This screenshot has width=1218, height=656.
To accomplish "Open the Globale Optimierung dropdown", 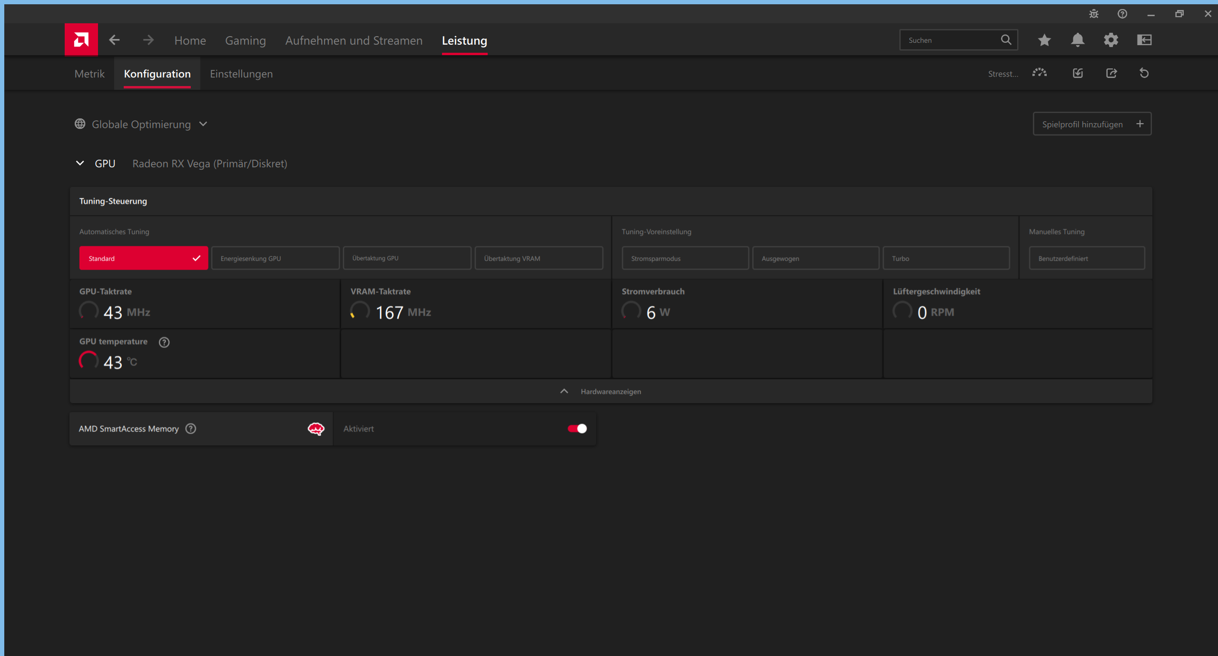I will click(x=203, y=124).
